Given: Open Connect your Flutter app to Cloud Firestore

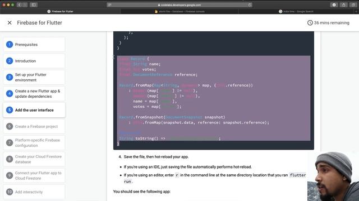Looking at the screenshot, I should click(x=34, y=176).
